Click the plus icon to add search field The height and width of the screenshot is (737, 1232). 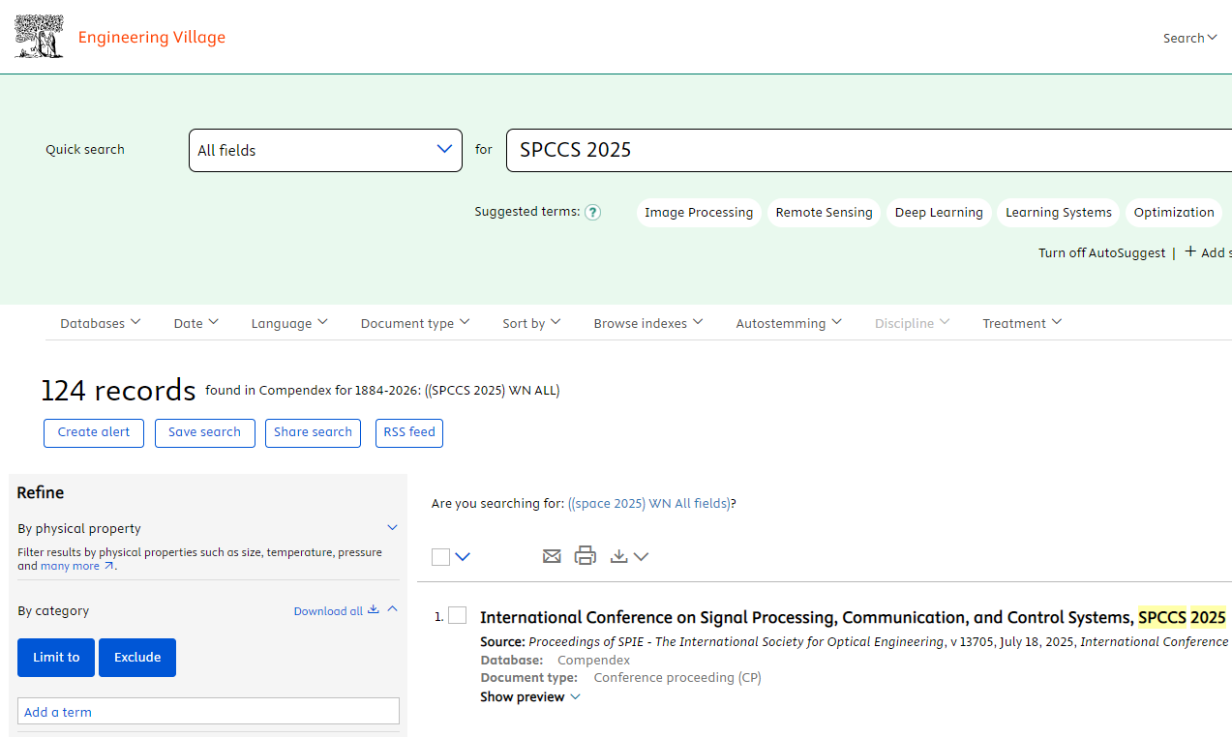coord(1190,252)
